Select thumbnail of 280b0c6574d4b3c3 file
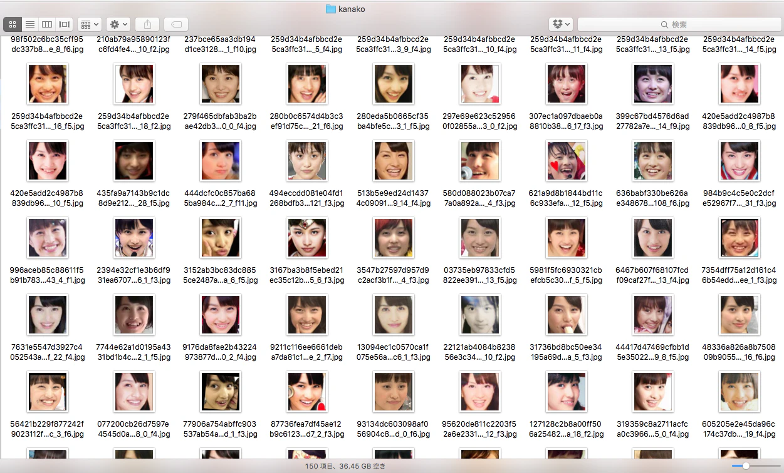This screenshot has width=784, height=473. 307,84
